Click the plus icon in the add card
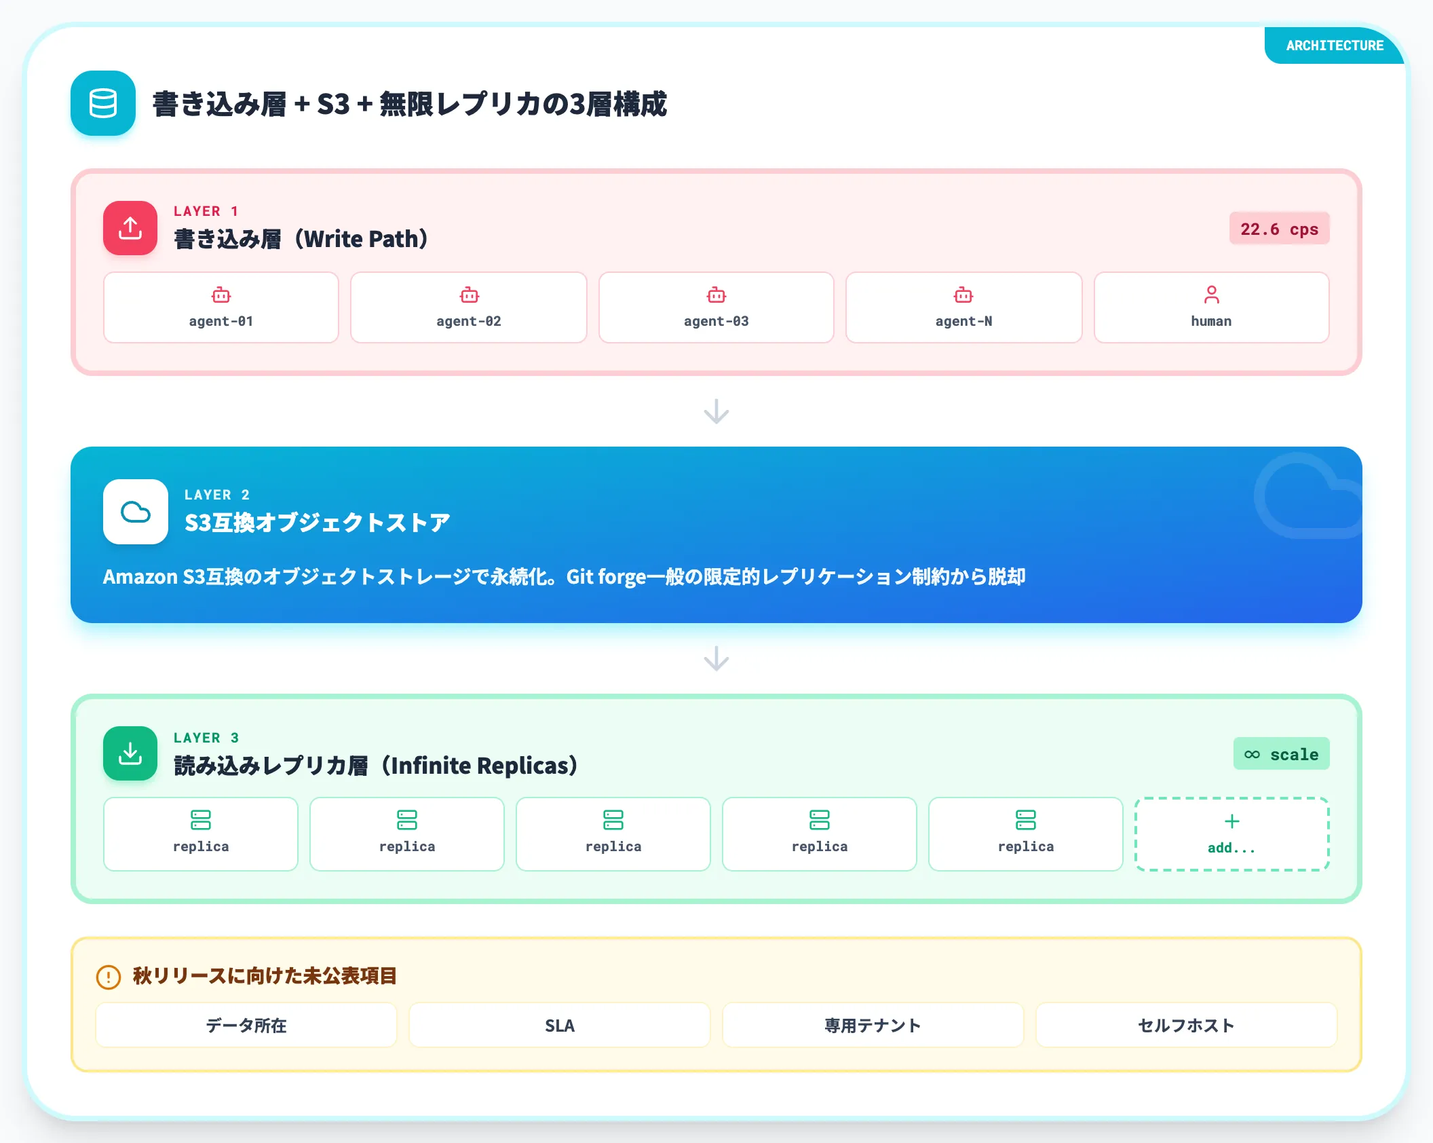Screen dimensions: 1433x1143 pyautogui.click(x=1232, y=821)
